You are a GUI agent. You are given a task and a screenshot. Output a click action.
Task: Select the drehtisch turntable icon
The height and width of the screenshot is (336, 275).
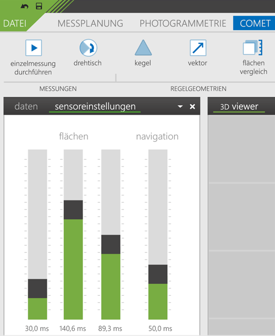[89, 47]
